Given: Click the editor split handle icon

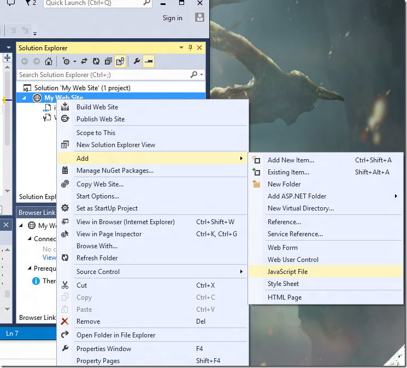Looking at the screenshot, I should point(7,58).
